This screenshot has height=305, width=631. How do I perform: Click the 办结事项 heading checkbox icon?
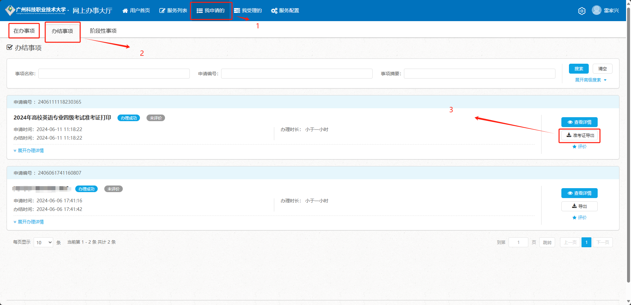coord(10,48)
